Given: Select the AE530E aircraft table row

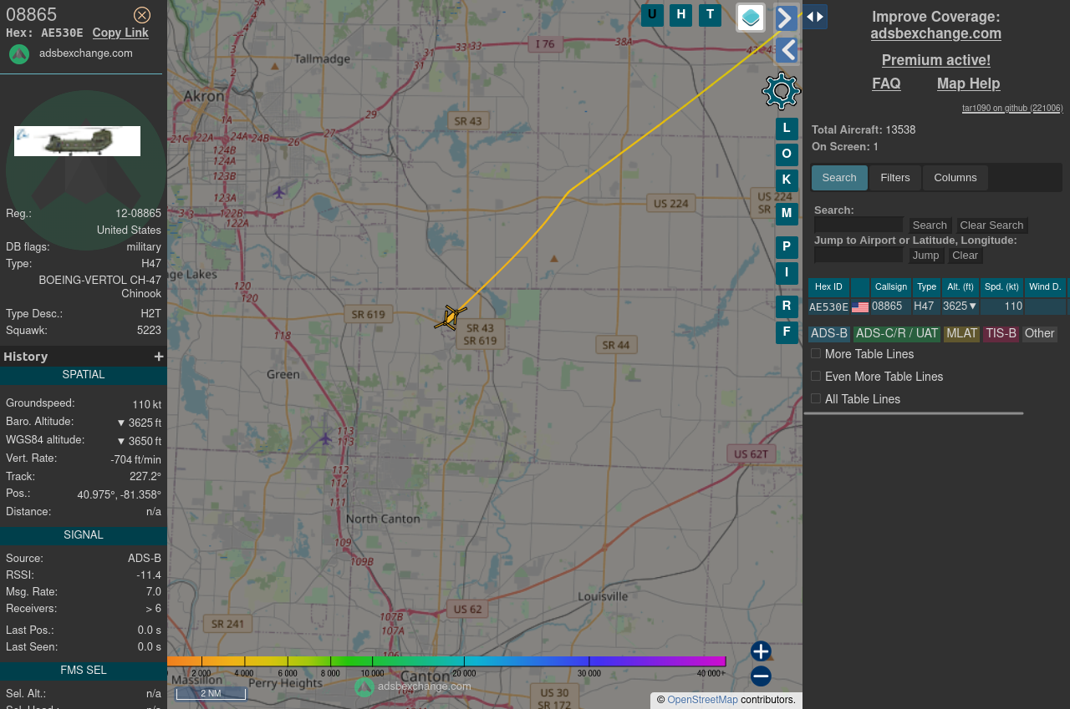Looking at the screenshot, I should [937, 306].
